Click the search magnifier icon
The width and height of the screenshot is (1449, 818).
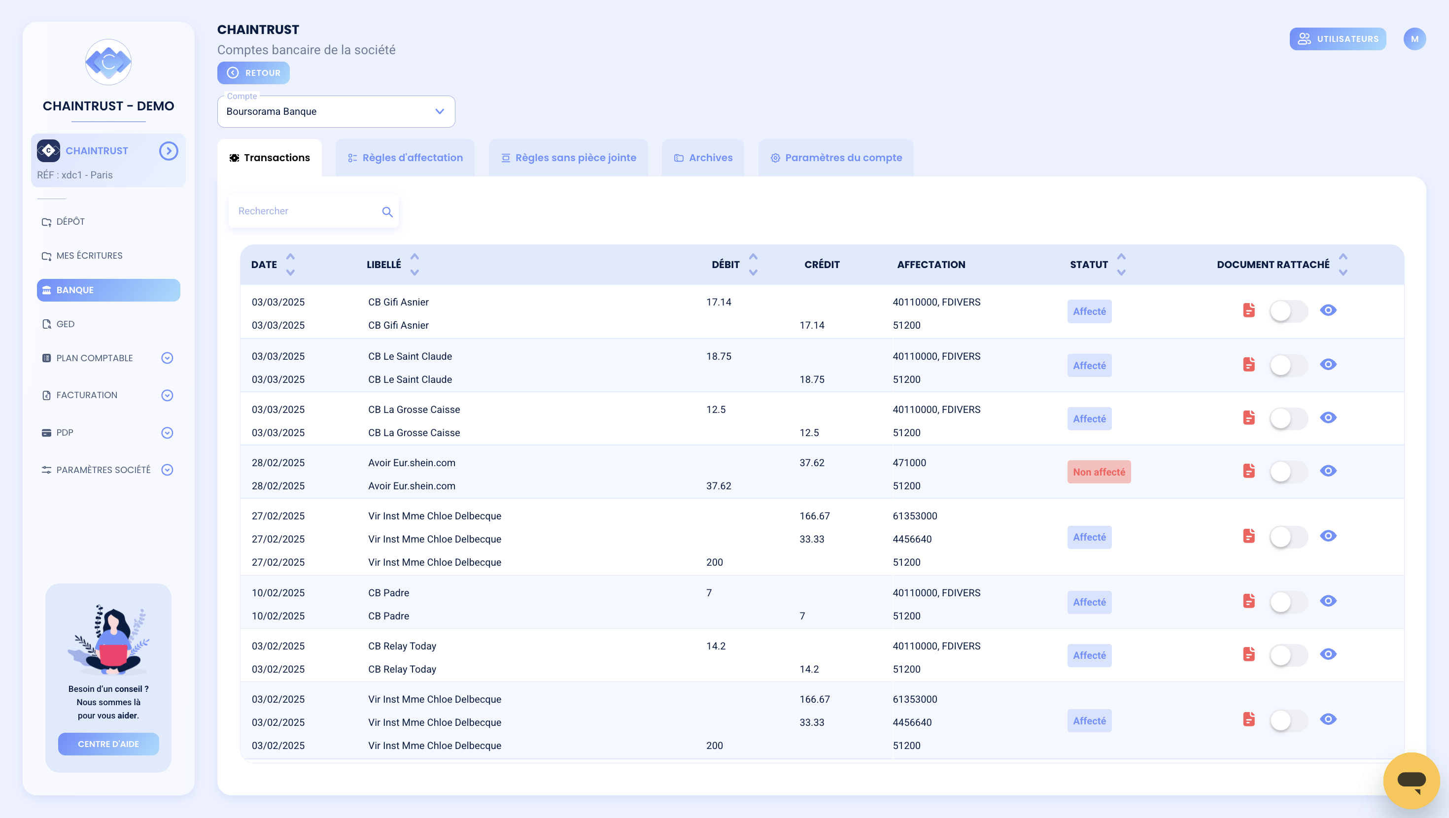point(387,212)
